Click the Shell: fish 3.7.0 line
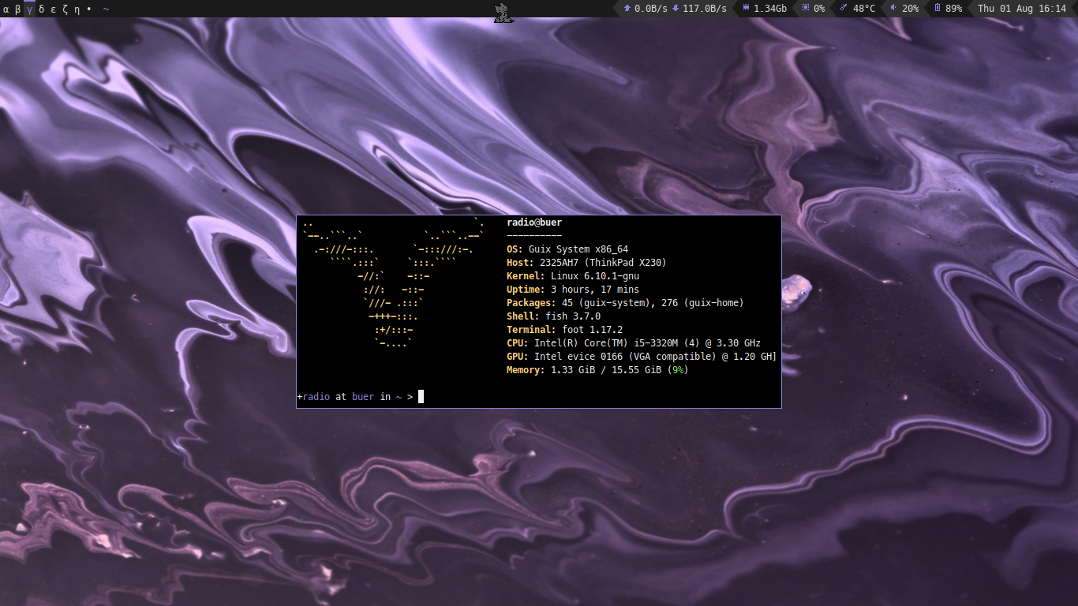The image size is (1078, 606). coord(553,316)
